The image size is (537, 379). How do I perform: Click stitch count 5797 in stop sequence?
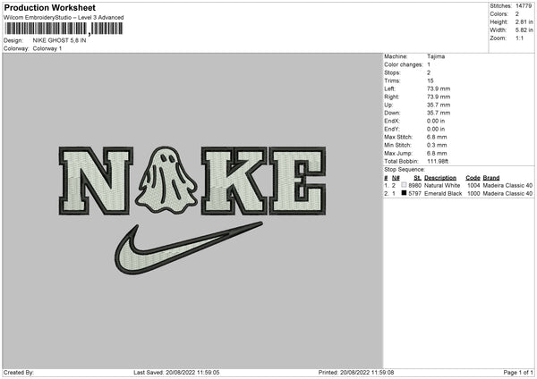click(x=414, y=194)
